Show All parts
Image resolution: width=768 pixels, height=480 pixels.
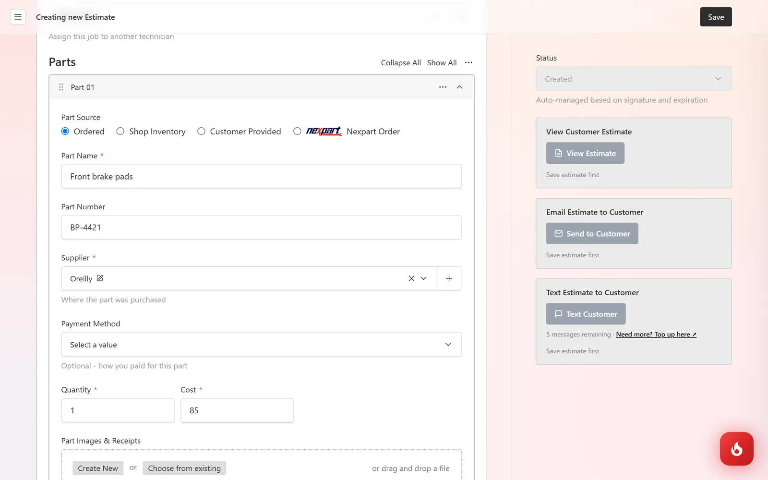click(x=442, y=63)
